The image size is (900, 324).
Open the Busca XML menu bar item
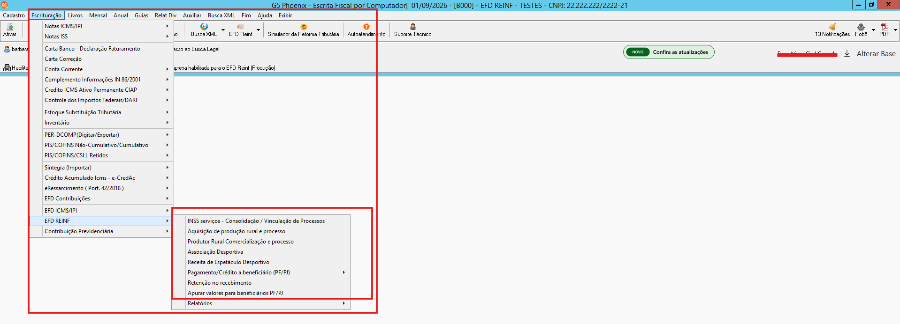(221, 15)
